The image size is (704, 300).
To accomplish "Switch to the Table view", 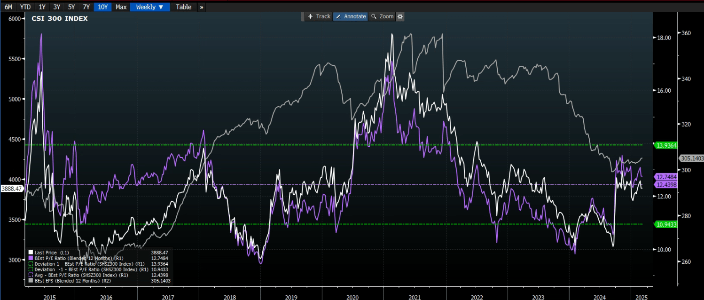I will click(184, 7).
